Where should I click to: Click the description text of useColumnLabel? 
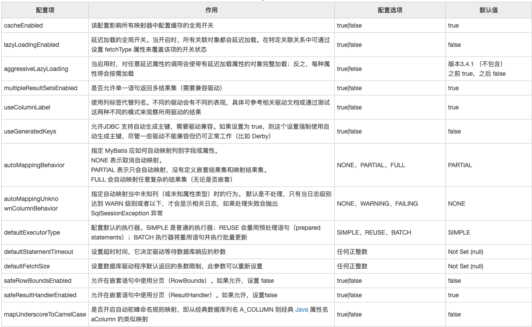click(210, 107)
